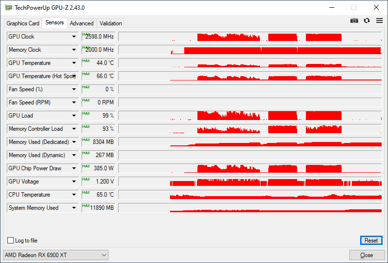
Task: Click the 93 % Memory Controller Load value
Action: click(x=99, y=129)
